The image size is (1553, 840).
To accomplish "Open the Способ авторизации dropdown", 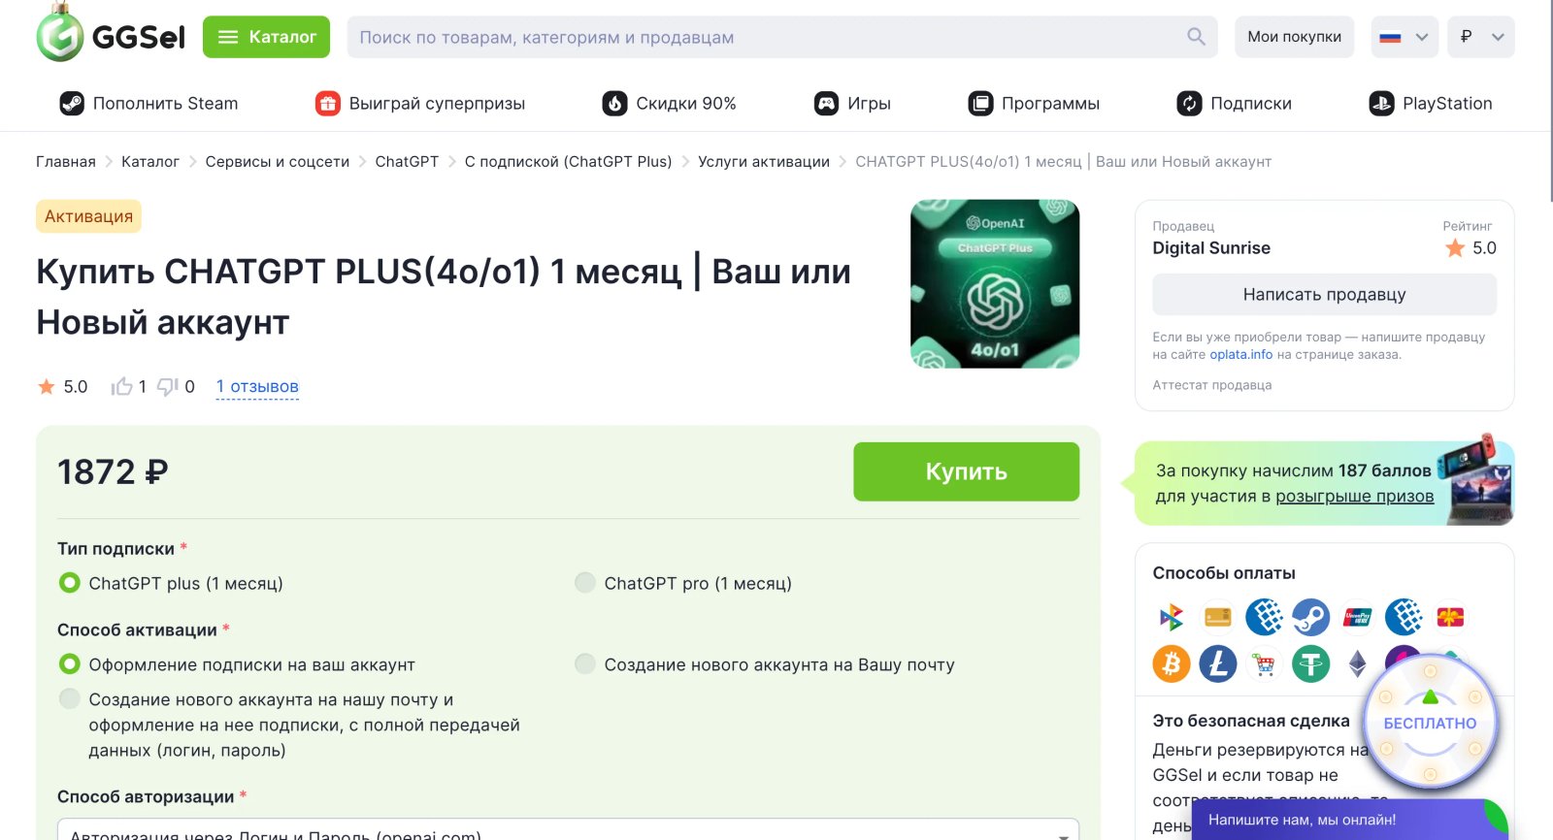I will pyautogui.click(x=568, y=830).
